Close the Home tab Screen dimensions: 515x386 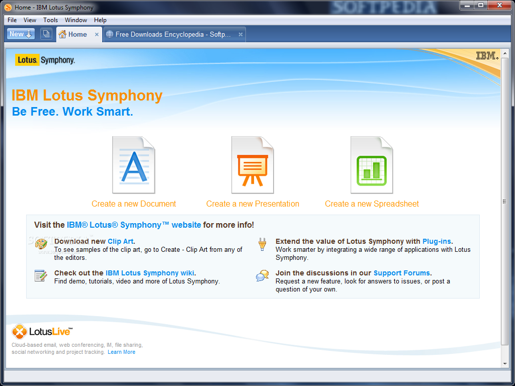[x=97, y=35]
